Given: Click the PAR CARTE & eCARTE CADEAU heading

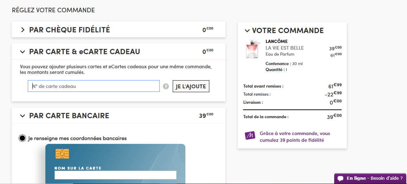Looking at the screenshot, I should (85, 52).
